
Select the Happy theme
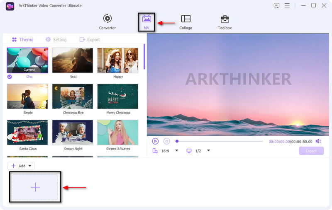[x=118, y=60]
